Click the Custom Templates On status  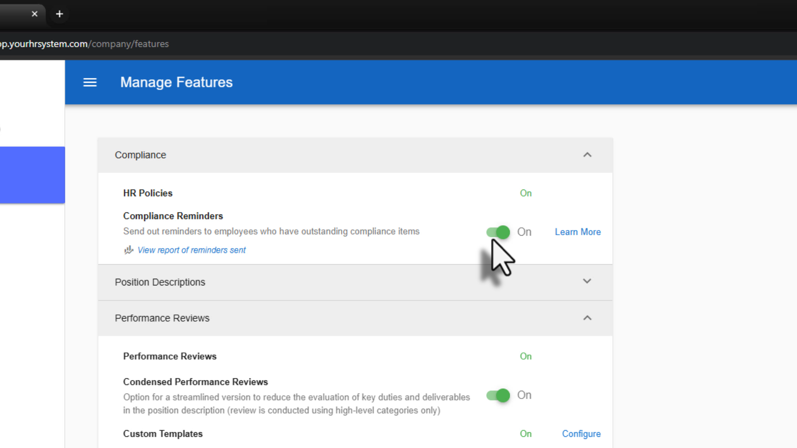pos(526,434)
